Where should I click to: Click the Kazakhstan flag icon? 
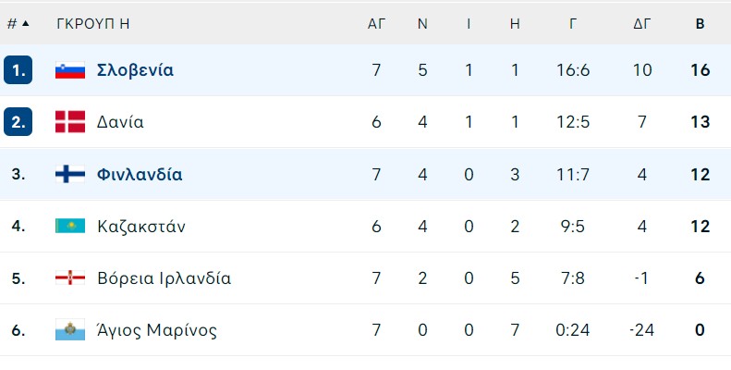tap(70, 226)
